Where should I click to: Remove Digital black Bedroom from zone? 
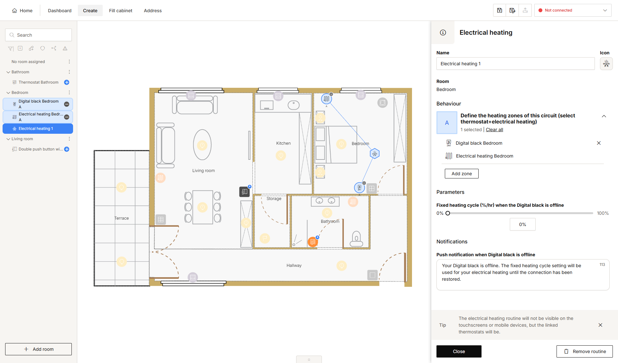tap(599, 143)
